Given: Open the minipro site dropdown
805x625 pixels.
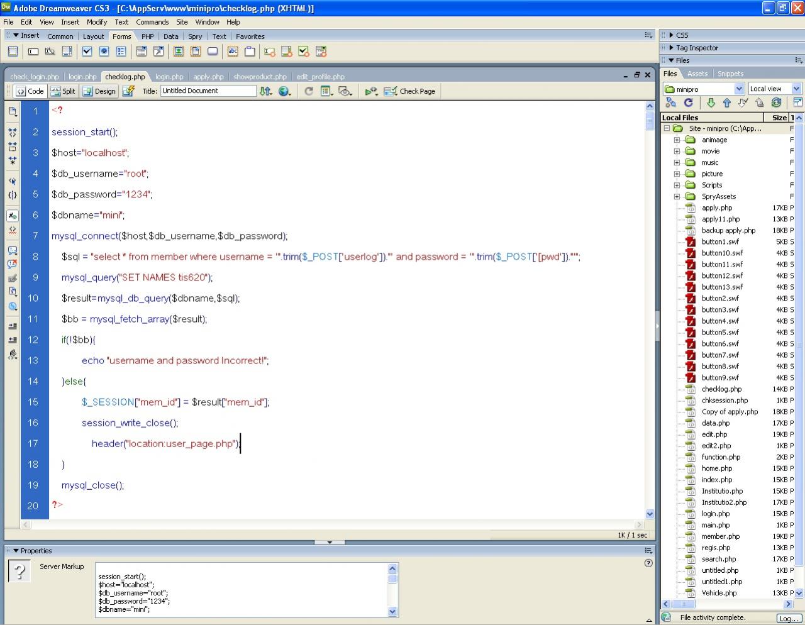Looking at the screenshot, I should coord(740,89).
